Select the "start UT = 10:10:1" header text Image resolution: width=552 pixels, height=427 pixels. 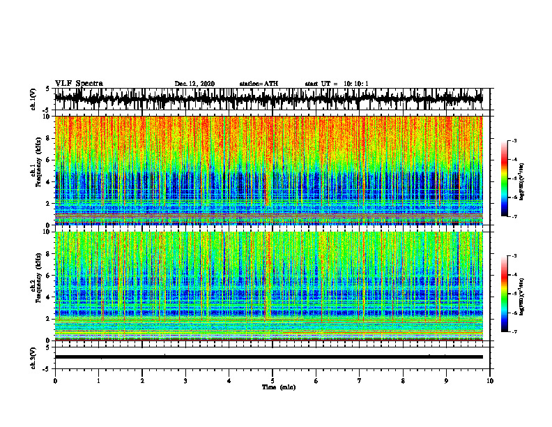coord(337,84)
